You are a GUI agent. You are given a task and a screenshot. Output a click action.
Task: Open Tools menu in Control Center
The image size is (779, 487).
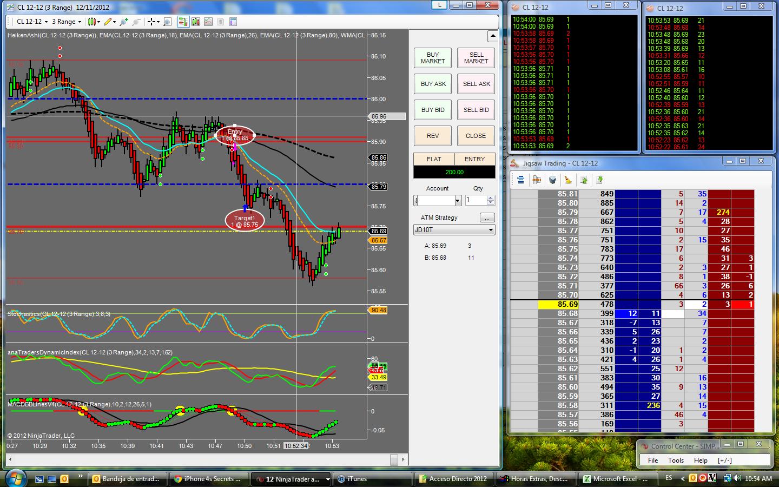676,460
